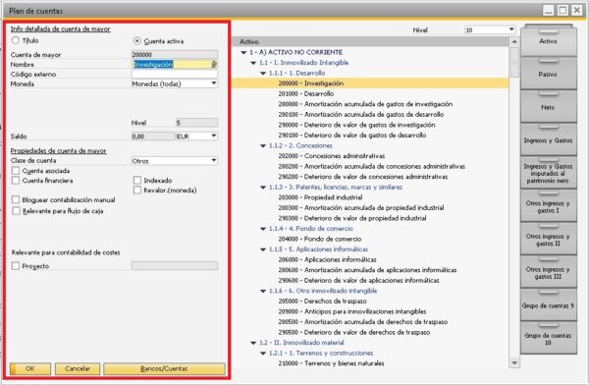Open the Moneda dropdown

tap(175, 83)
